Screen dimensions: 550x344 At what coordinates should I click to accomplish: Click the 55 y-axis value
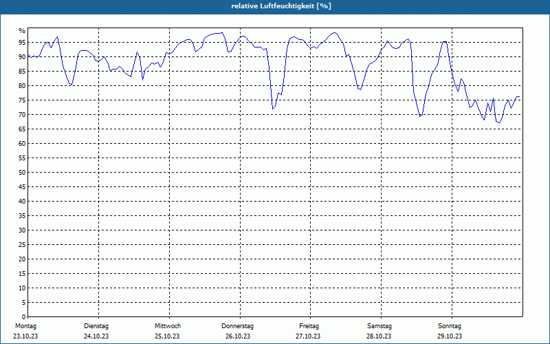(x=22, y=158)
